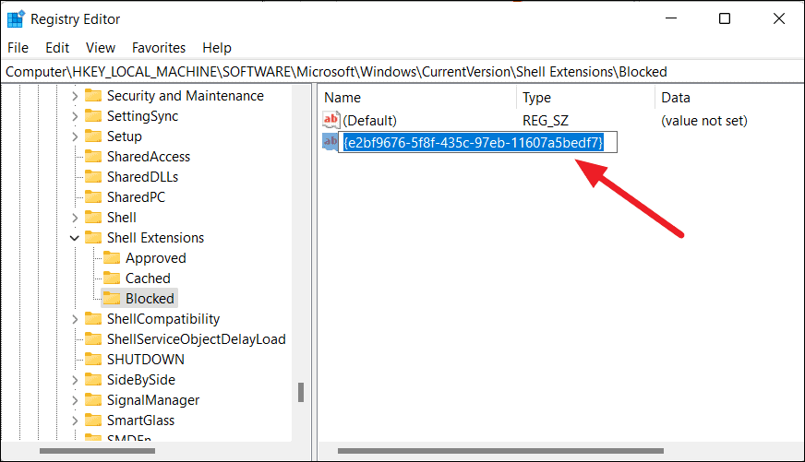
Task: Select the SignalManager folder icon
Action: [x=93, y=400]
